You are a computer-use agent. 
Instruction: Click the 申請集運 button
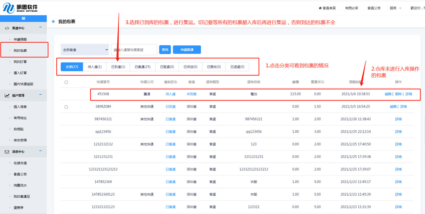coord(187,50)
